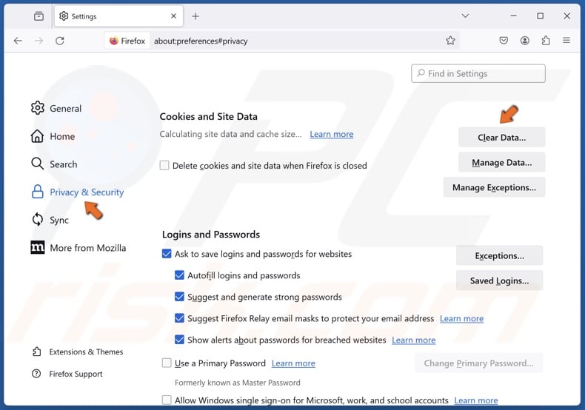Click the magnifier icon next to Search
585x410 pixels.
pyautogui.click(x=37, y=164)
